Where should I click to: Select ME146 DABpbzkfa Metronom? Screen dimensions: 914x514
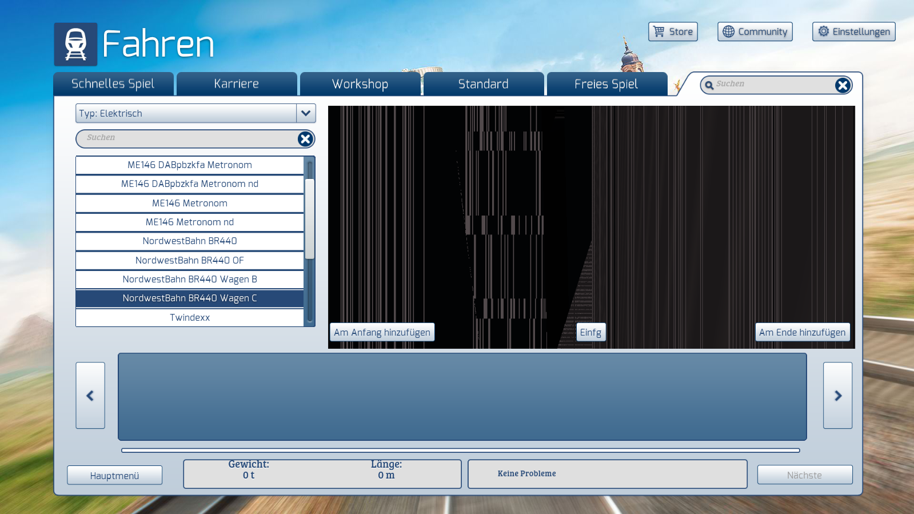click(x=190, y=165)
